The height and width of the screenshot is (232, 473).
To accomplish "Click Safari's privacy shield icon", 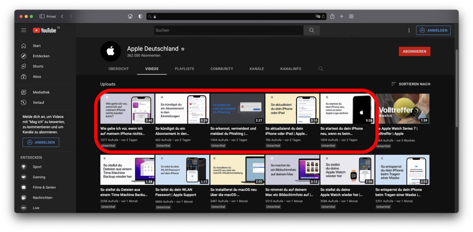I will click(140, 16).
